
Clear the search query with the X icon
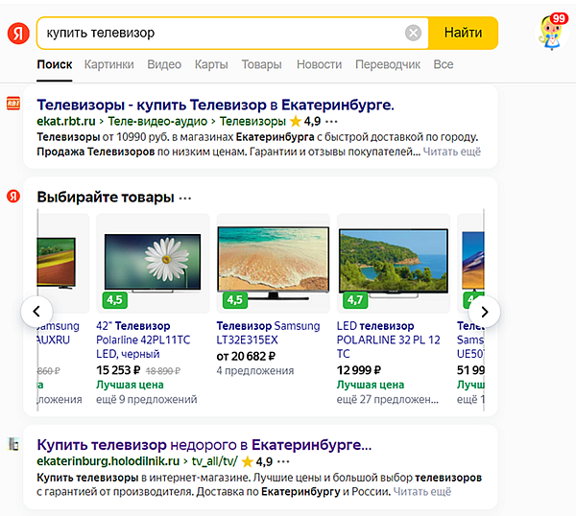coord(413,33)
